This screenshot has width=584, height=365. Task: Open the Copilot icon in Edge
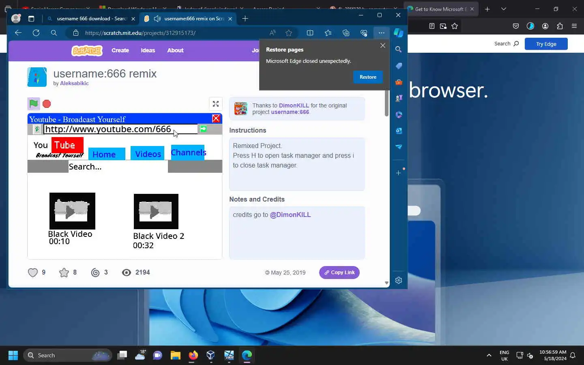tap(399, 33)
